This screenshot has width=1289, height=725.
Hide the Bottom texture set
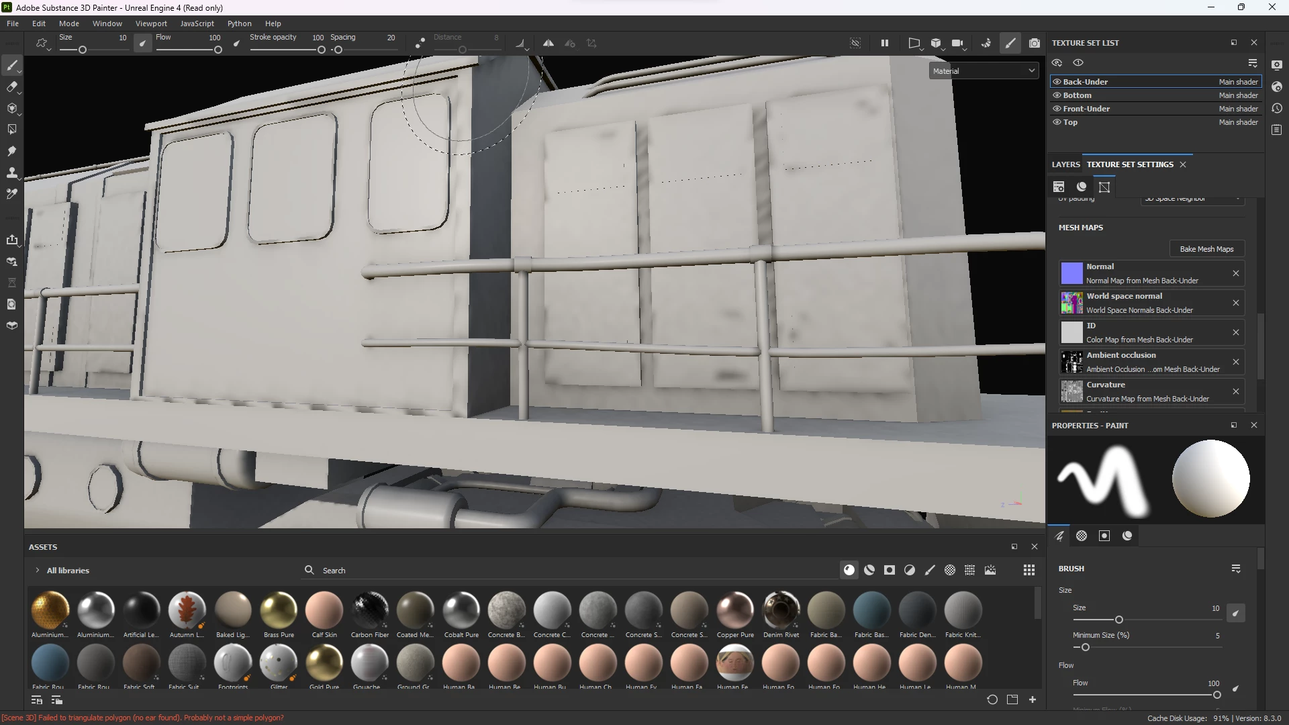click(1057, 95)
